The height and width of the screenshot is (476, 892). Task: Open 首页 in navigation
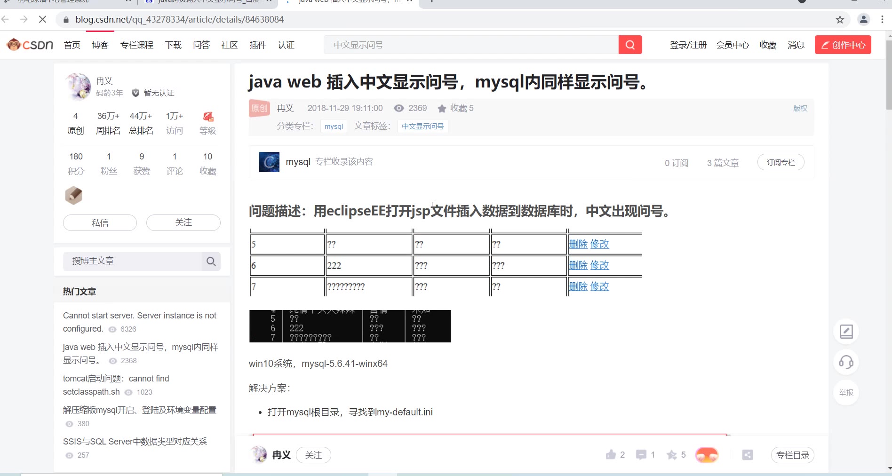click(x=72, y=45)
